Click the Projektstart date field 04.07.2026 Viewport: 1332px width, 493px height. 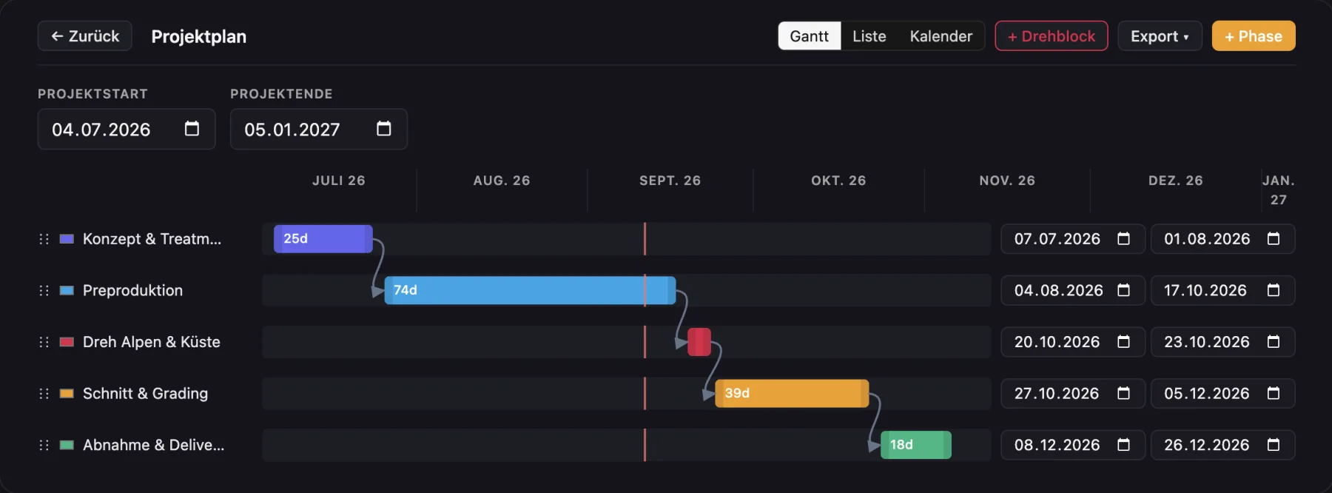pos(127,129)
